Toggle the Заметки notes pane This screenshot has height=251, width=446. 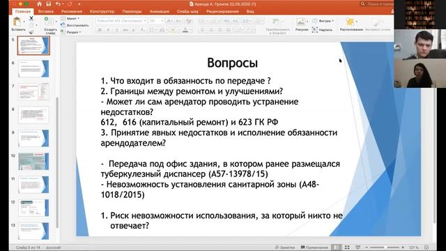pos(285,248)
